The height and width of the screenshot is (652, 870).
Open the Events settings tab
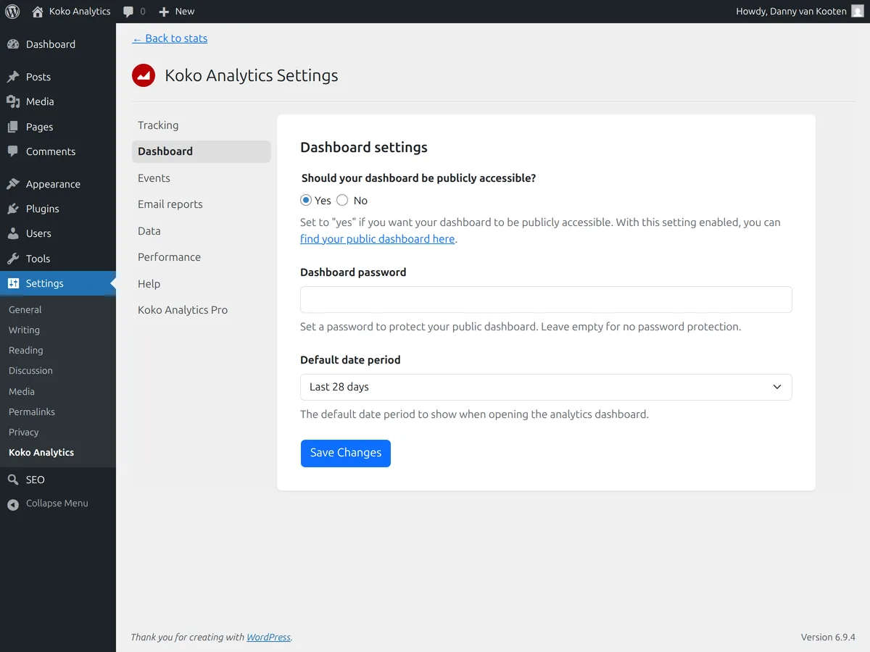pyautogui.click(x=202, y=178)
